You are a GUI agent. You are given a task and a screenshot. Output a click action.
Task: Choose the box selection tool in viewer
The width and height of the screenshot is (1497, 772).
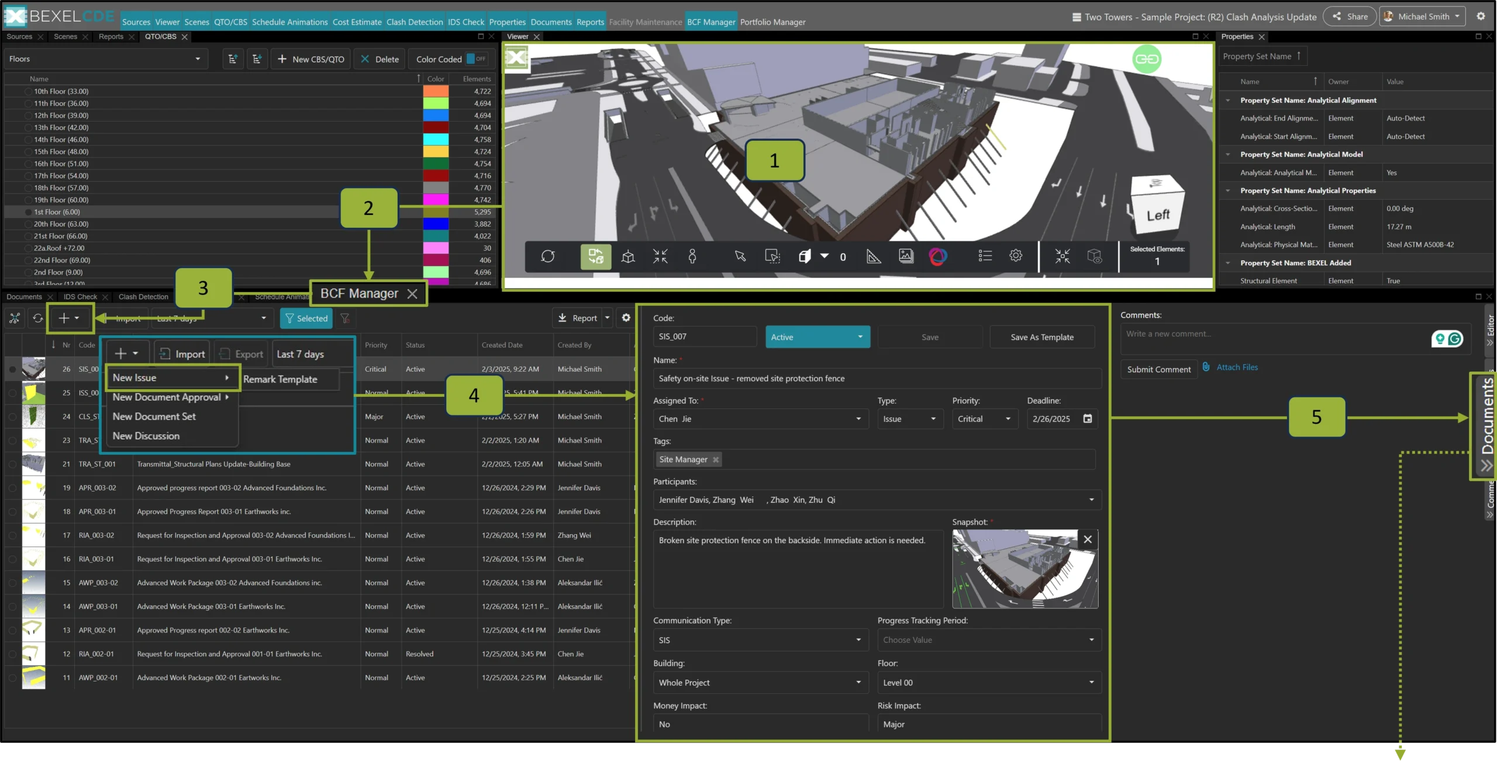(x=772, y=257)
